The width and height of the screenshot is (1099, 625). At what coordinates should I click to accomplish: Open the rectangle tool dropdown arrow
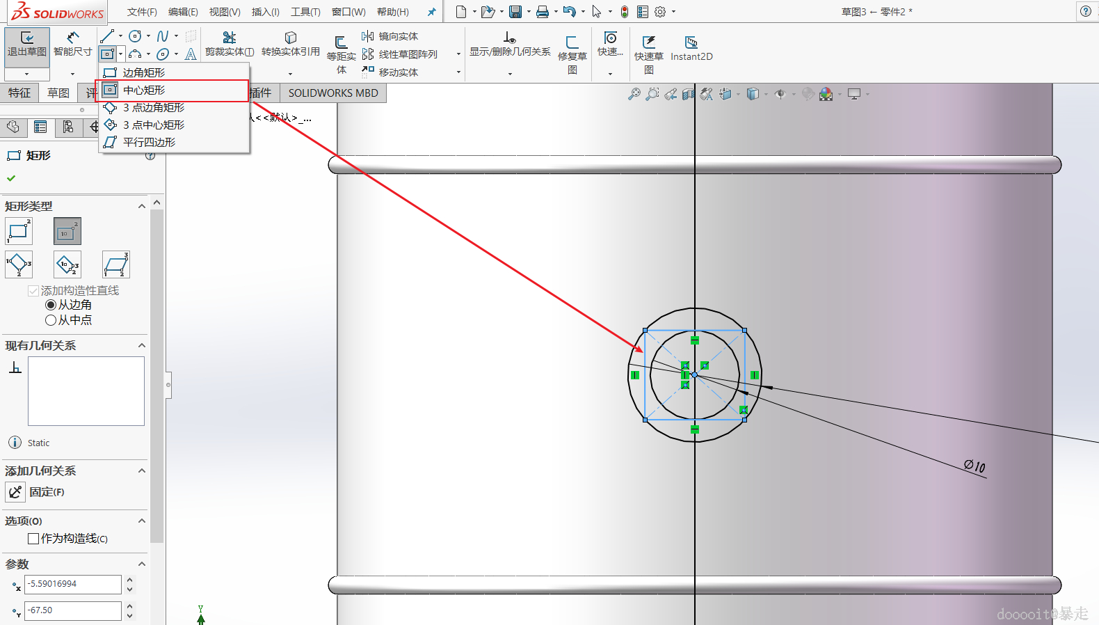pyautogui.click(x=120, y=54)
